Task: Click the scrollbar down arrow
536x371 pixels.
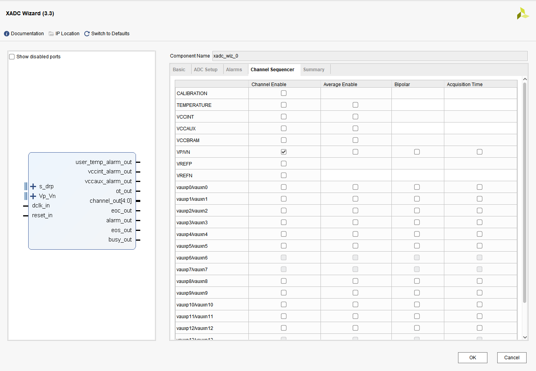Action: click(x=525, y=337)
